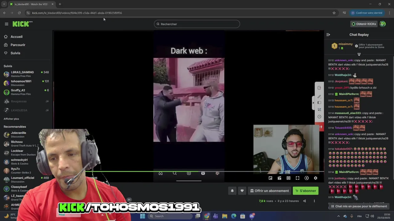
Task: Collapse the chat replay panel icon
Action: (x=328, y=35)
